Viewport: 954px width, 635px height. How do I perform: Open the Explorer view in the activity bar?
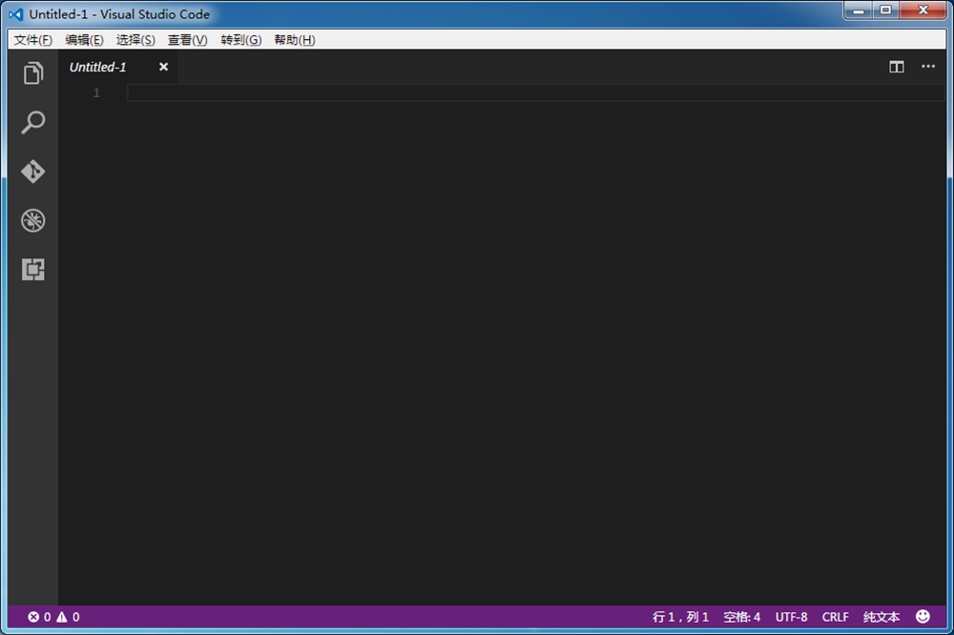click(33, 73)
